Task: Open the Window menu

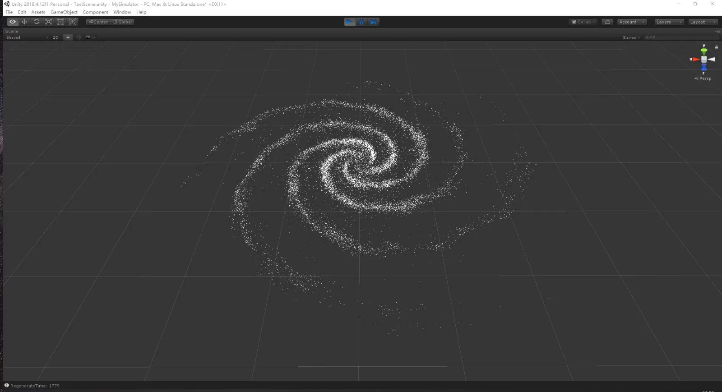Action: pos(122,12)
